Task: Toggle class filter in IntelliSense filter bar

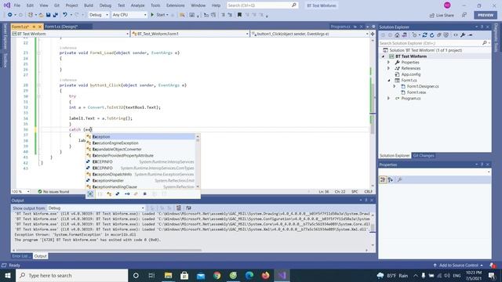Action: click(x=109, y=193)
